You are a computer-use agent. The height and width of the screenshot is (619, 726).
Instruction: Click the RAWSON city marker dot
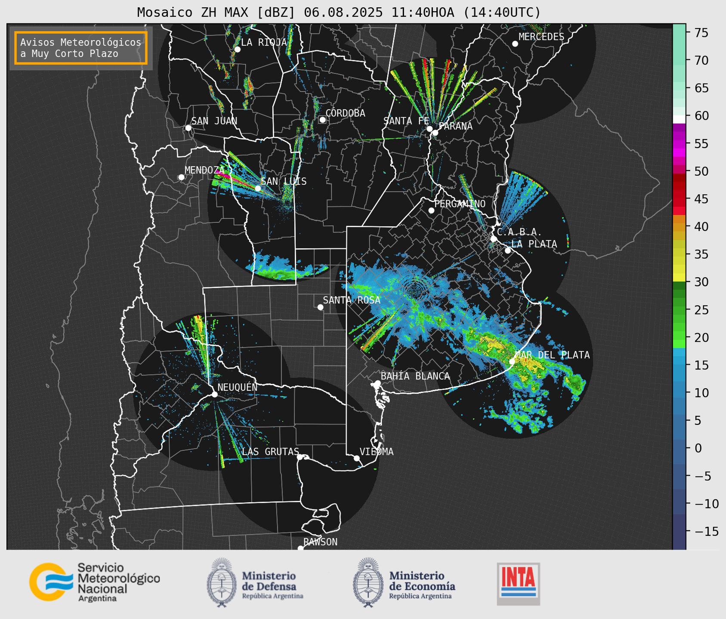(300, 548)
